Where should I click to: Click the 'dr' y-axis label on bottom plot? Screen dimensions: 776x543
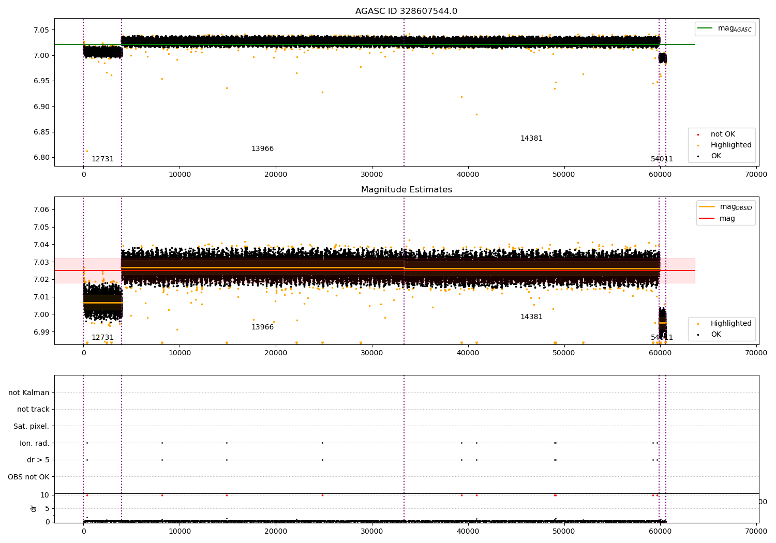coord(33,509)
